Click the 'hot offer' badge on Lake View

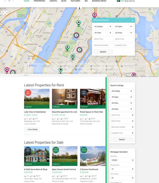[x=28, y=93]
